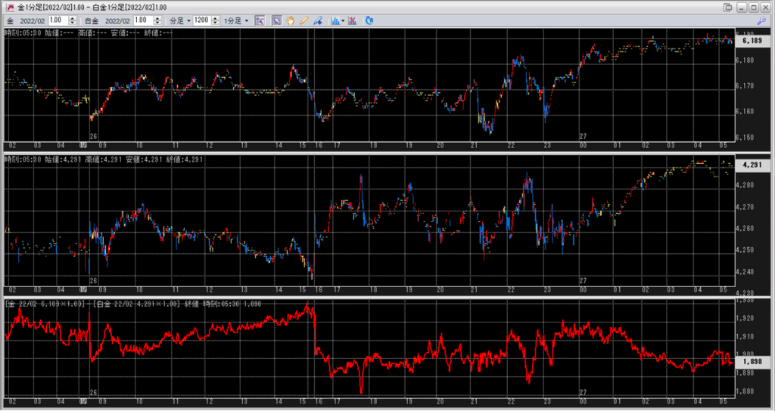Screen dimensions: 775x411
Task: Open the bar chart indicator icon
Action: pos(335,20)
